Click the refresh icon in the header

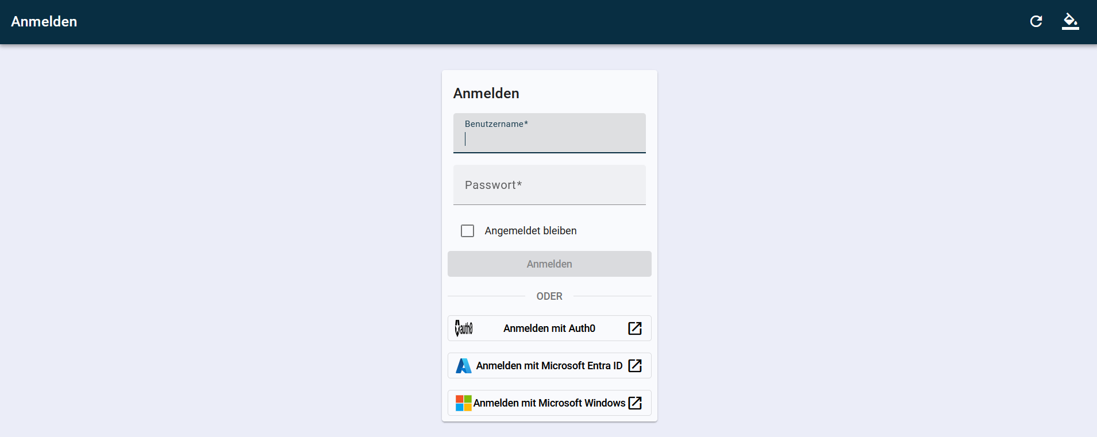1036,21
